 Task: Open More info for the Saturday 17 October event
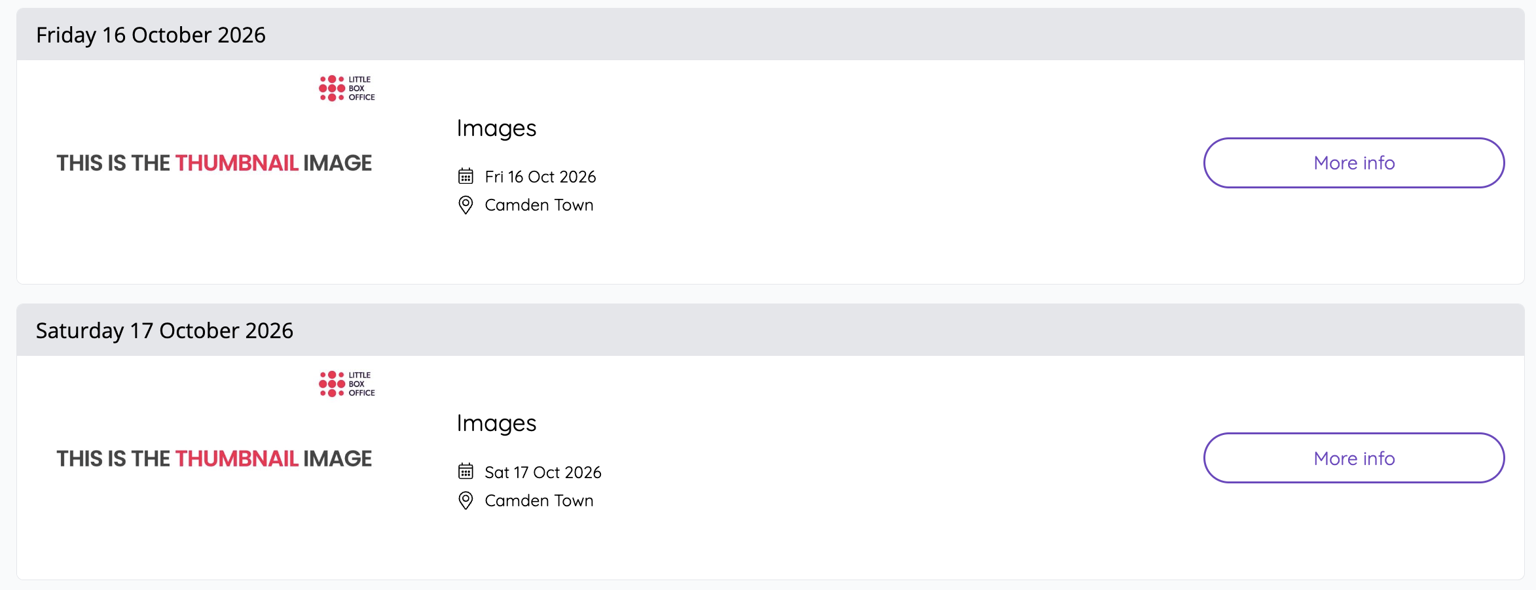pos(1353,458)
